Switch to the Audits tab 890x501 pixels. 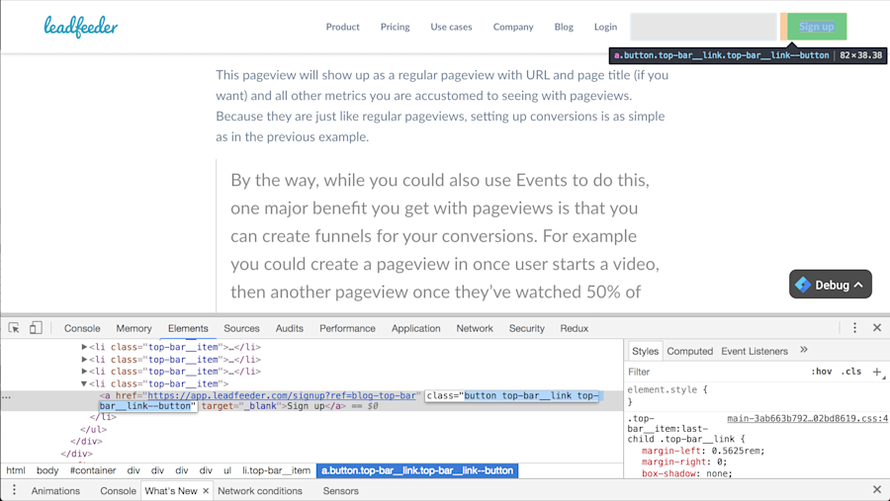point(290,328)
